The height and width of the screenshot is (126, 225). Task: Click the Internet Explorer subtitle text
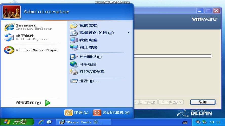tap(34, 29)
